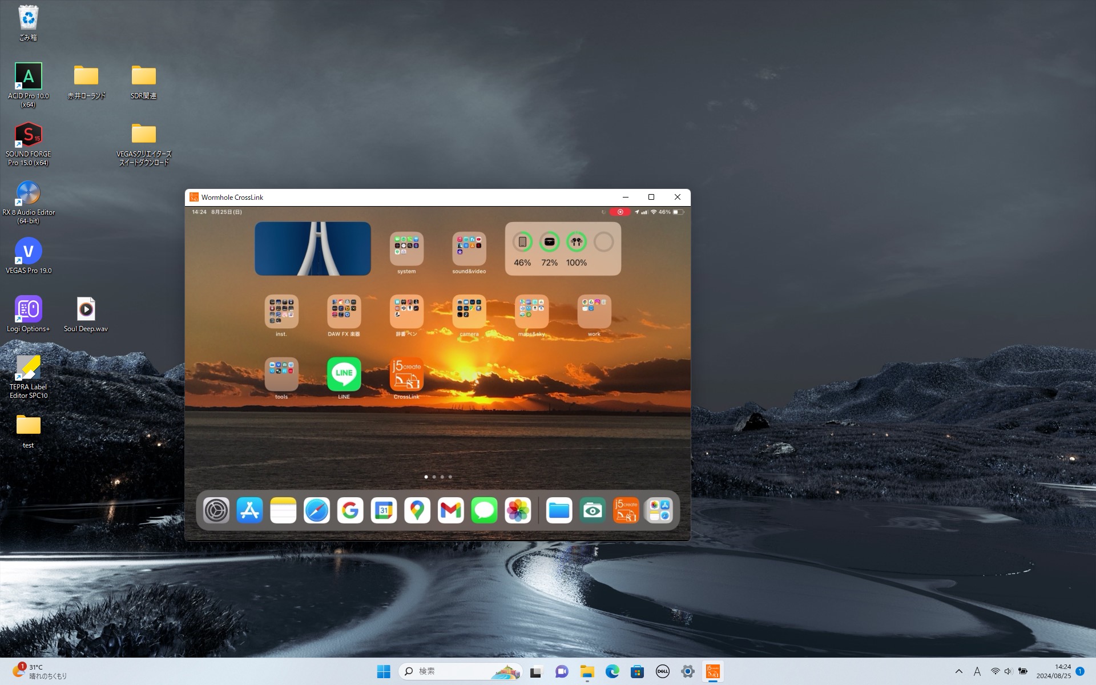Screen dimensions: 1096x685
Task: Click the Windows search box
Action: pos(451,671)
